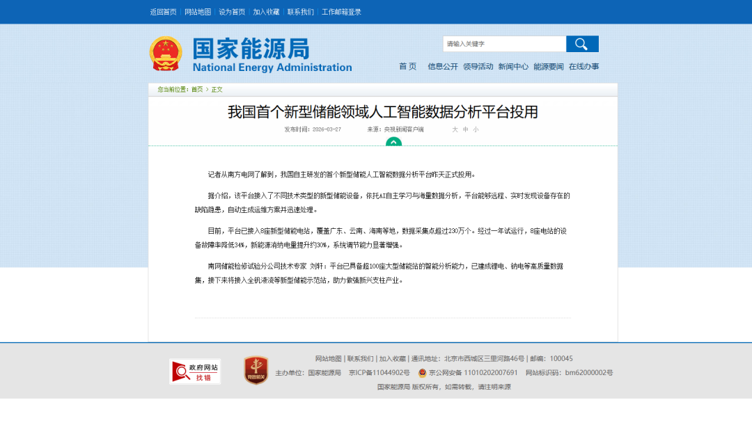Screen dimensions: 752x423
Task: Go to the 新闻中心 navigation tab
Action: click(x=513, y=67)
